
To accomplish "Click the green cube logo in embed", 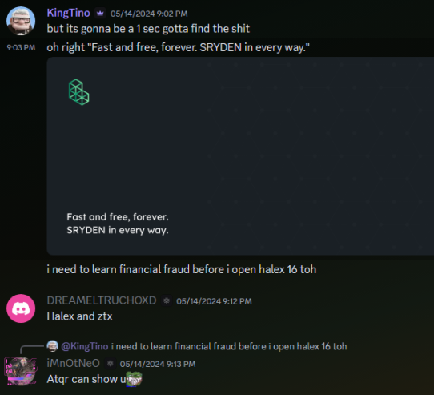I will pyautogui.click(x=79, y=92).
